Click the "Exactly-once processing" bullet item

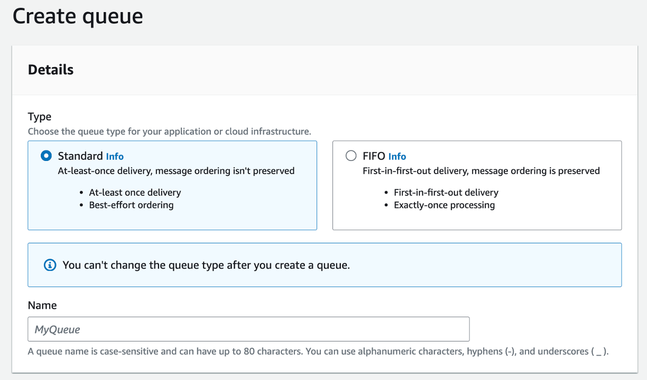444,205
